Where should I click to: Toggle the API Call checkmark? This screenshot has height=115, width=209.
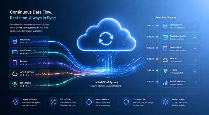[195, 60]
